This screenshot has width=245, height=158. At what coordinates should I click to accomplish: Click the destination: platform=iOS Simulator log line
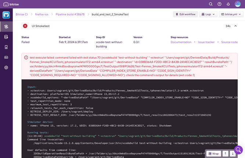[73, 94]
